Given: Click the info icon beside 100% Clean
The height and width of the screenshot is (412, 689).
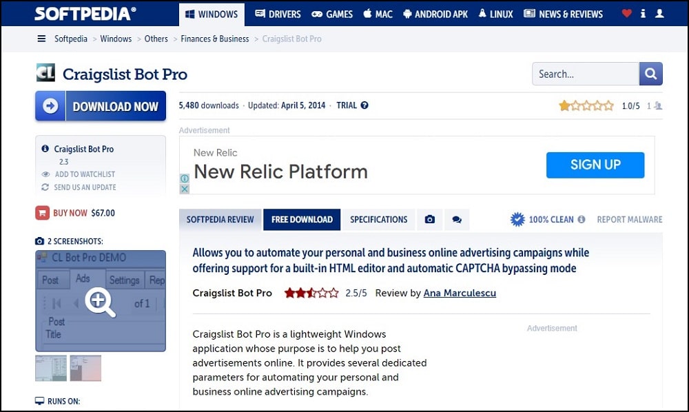Looking at the screenshot, I should [x=582, y=219].
